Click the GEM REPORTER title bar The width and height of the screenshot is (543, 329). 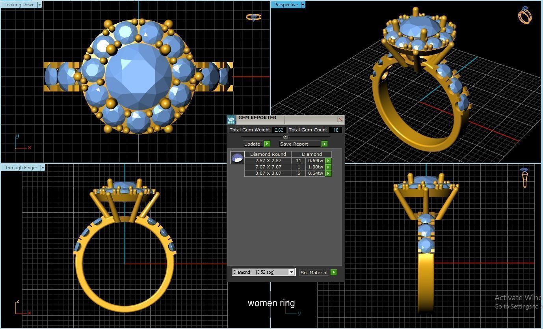[x=286, y=119]
